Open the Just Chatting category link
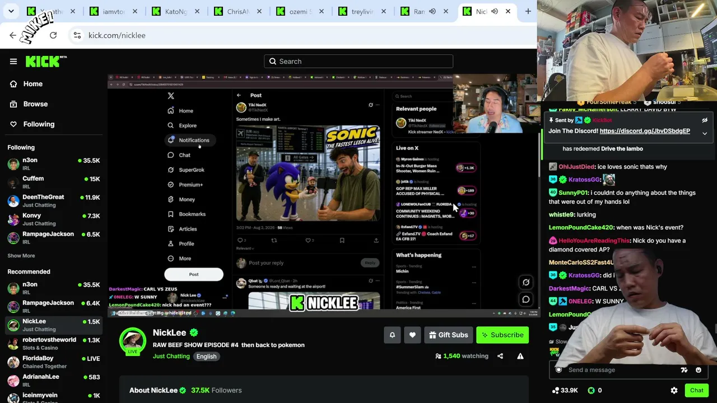This screenshot has width=717, height=403. coord(171,357)
